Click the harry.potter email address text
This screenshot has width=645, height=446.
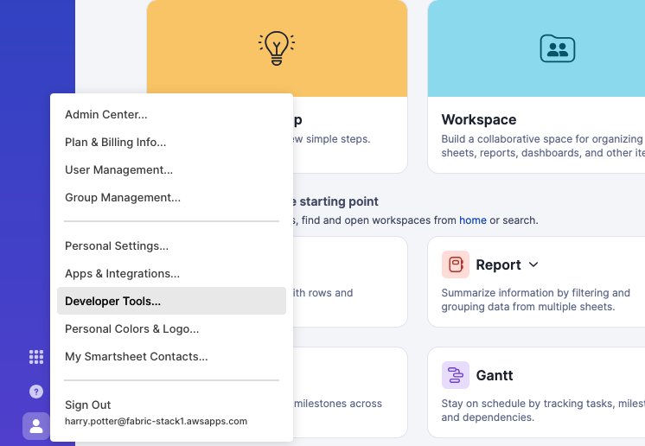(156, 421)
